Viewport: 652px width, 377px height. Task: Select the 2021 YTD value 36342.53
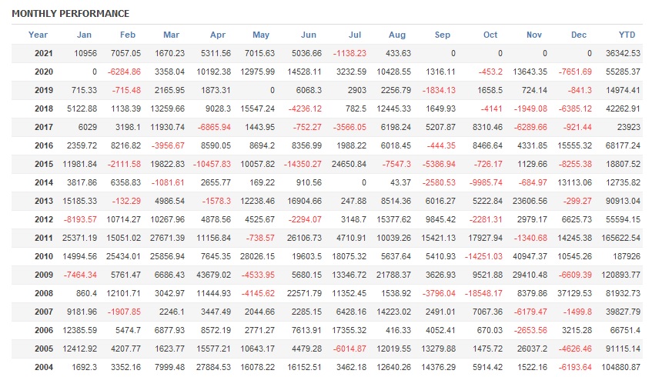622,53
